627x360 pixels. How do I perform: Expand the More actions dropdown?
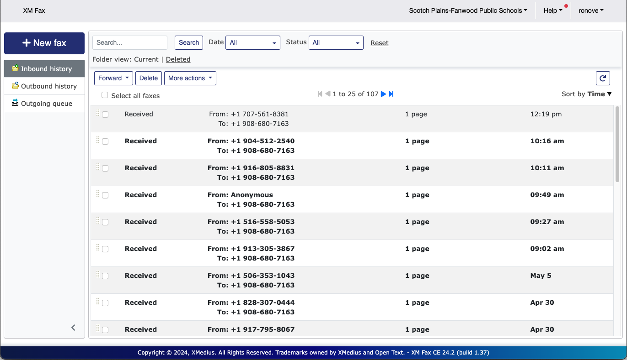(x=190, y=78)
